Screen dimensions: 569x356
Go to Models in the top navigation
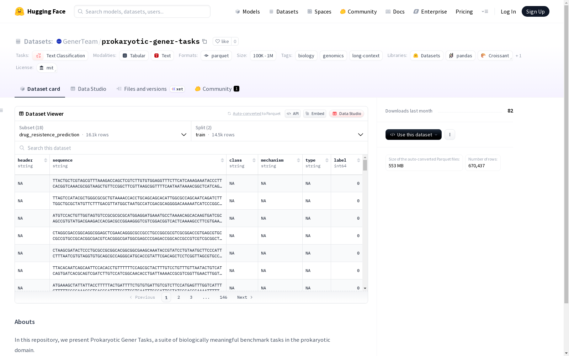[x=248, y=11]
